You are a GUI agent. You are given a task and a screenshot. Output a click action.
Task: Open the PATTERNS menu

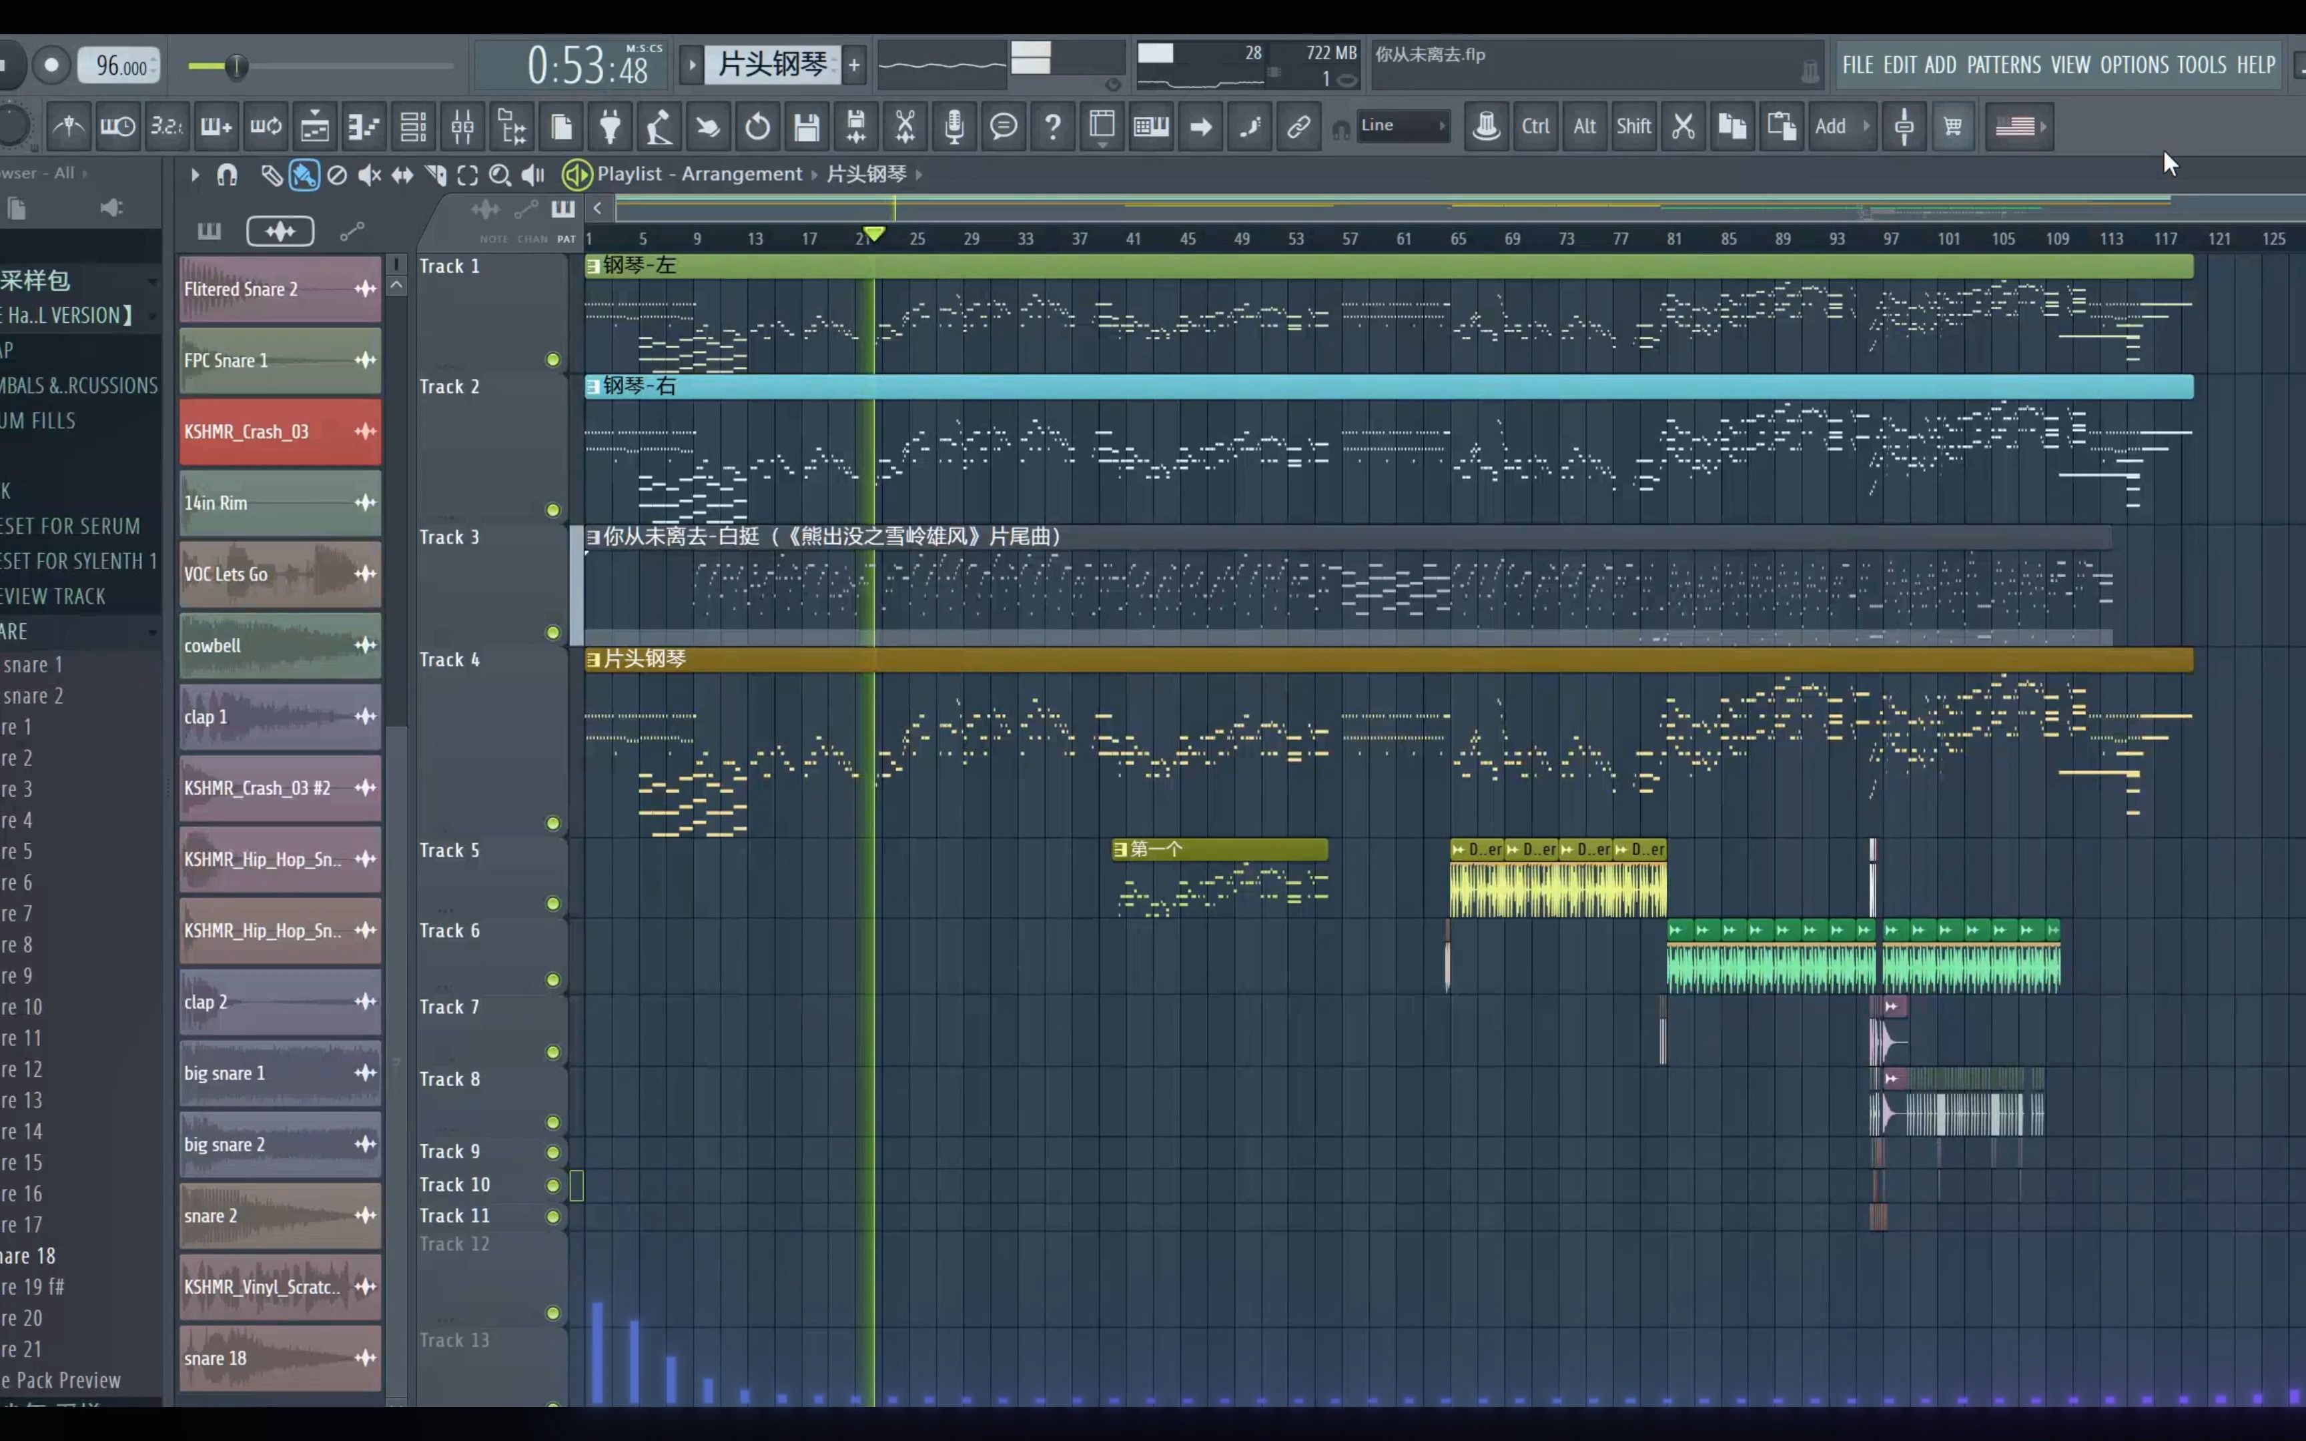tap(2004, 65)
